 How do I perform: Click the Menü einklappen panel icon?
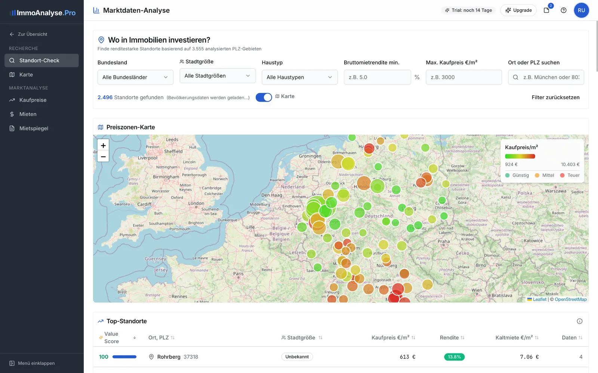(x=12, y=363)
